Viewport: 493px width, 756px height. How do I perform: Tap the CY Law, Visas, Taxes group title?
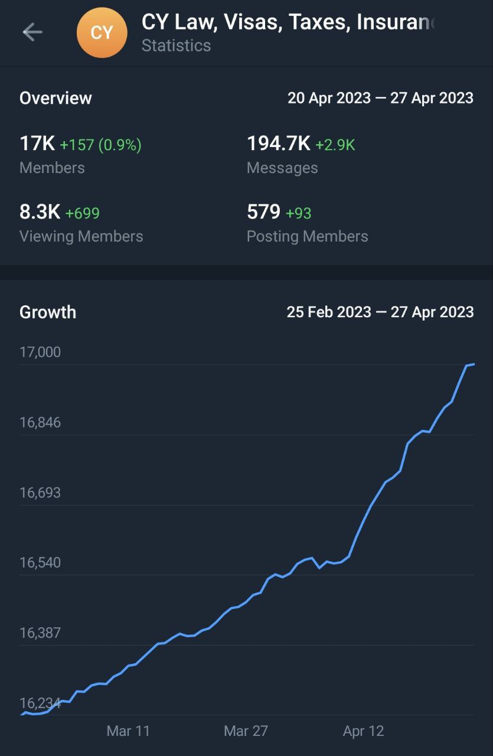[288, 22]
